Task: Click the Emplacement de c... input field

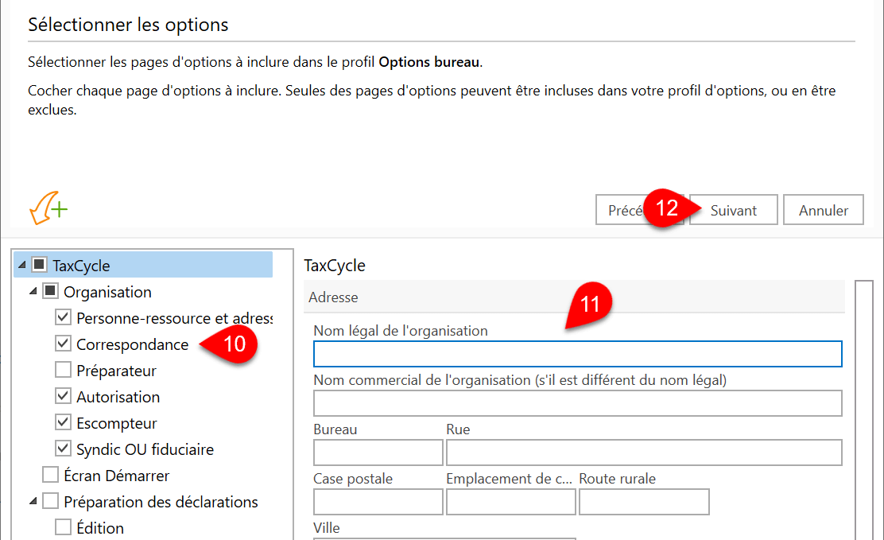Action: point(511,502)
